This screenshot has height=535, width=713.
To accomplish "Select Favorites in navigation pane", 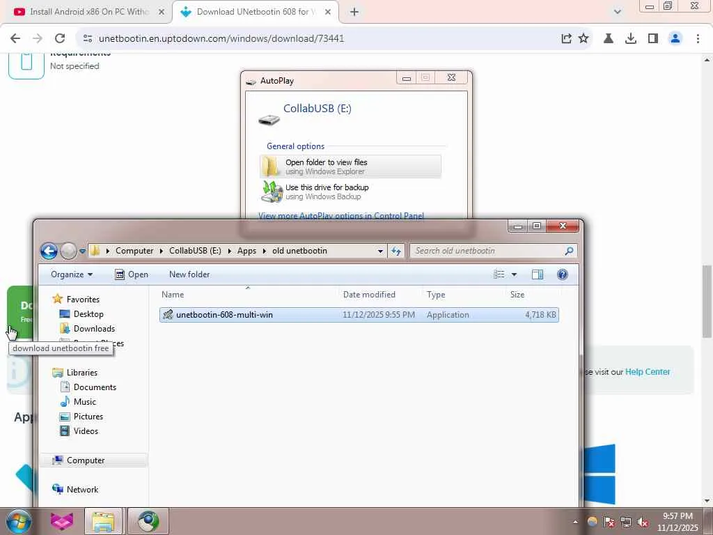I will (x=83, y=300).
